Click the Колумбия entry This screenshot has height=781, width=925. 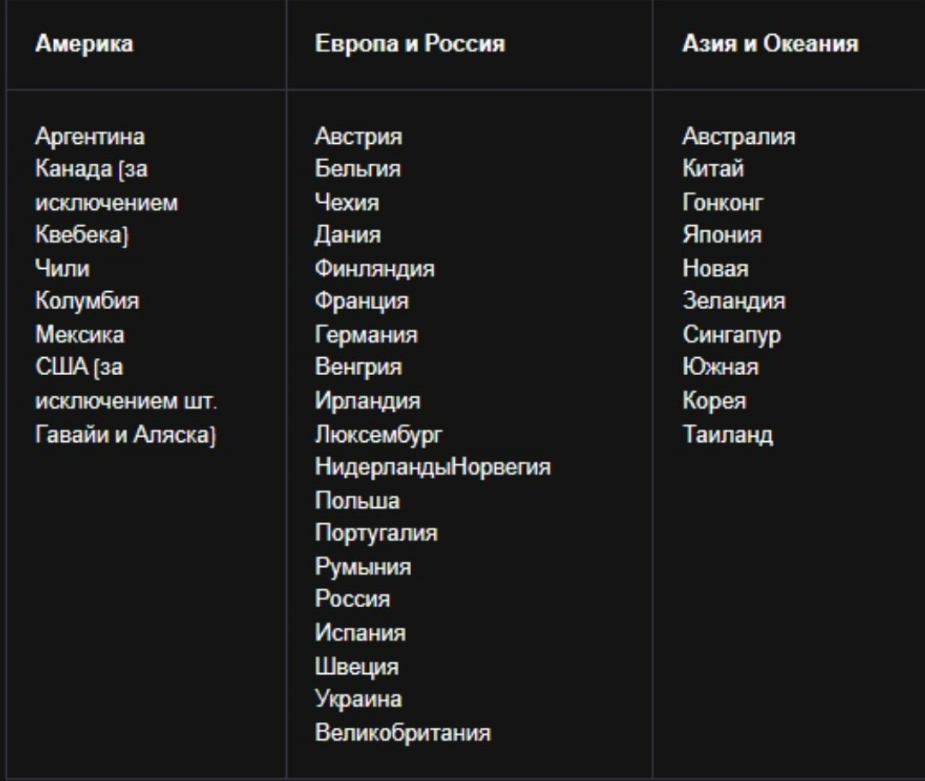click(87, 301)
